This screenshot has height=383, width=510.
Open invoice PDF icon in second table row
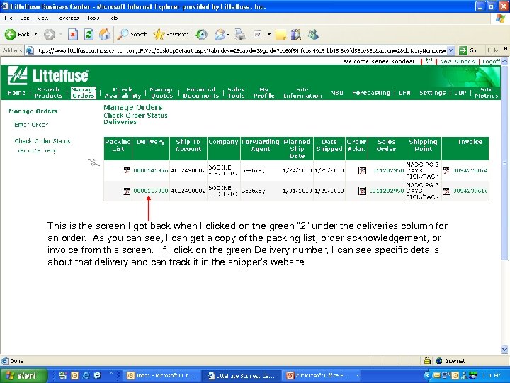pos(446,191)
